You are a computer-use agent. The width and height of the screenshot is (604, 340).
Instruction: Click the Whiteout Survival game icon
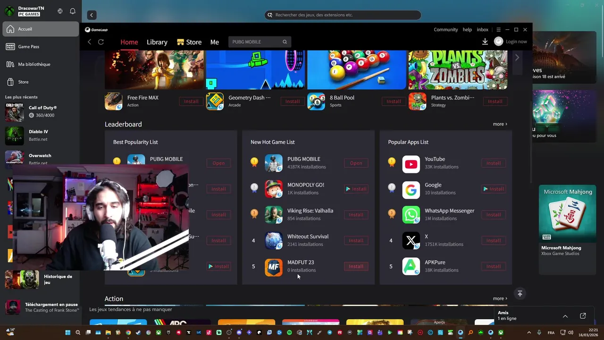coord(274,241)
